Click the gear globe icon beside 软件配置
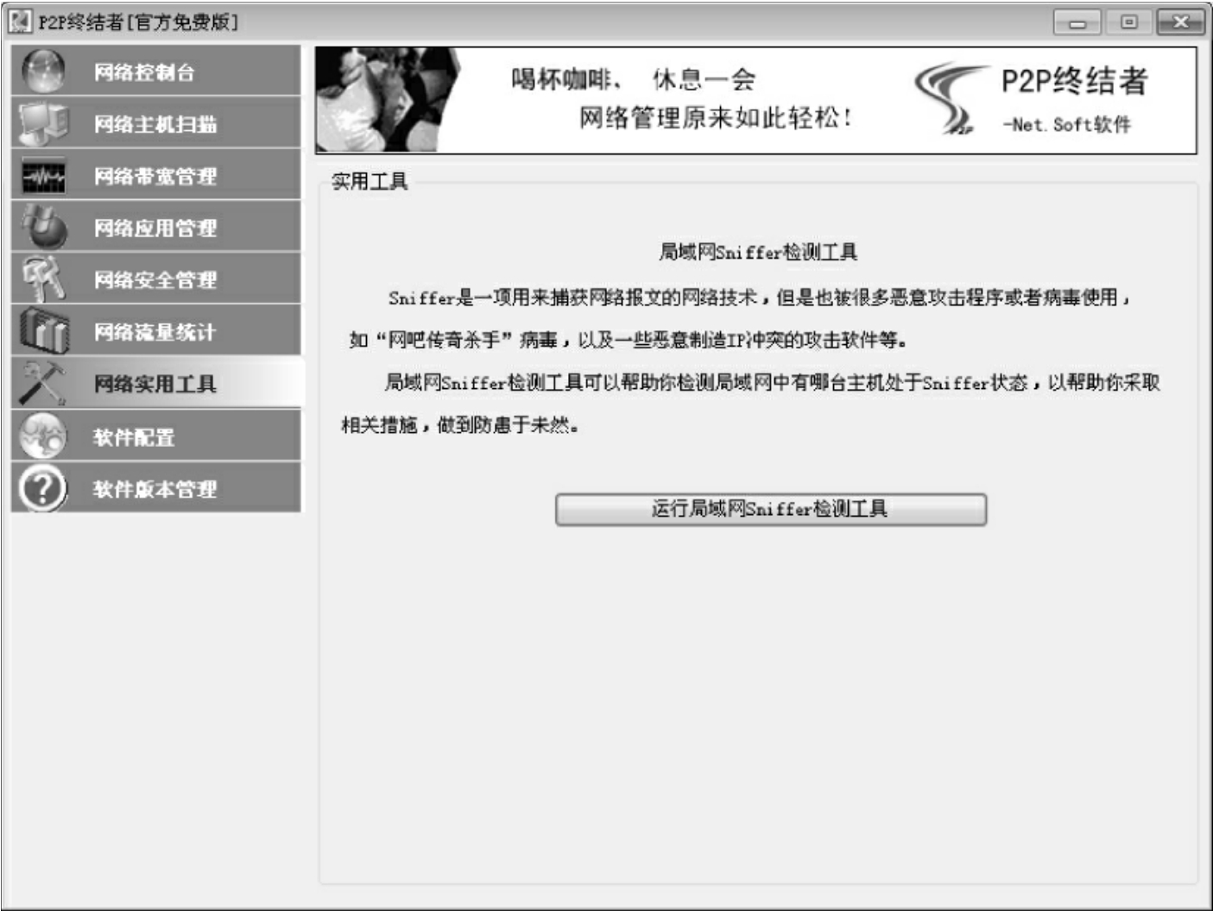Screen dimensions: 1213x911 [x=43, y=436]
